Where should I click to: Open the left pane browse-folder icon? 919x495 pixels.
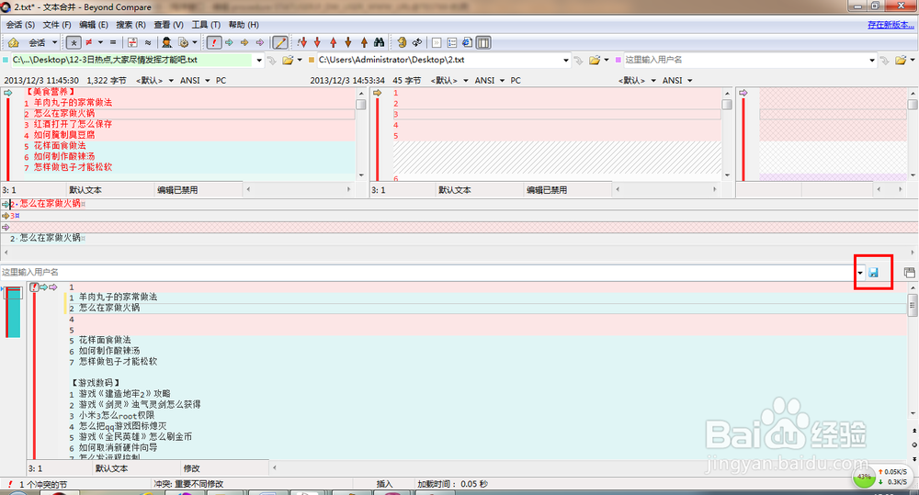[x=288, y=60]
